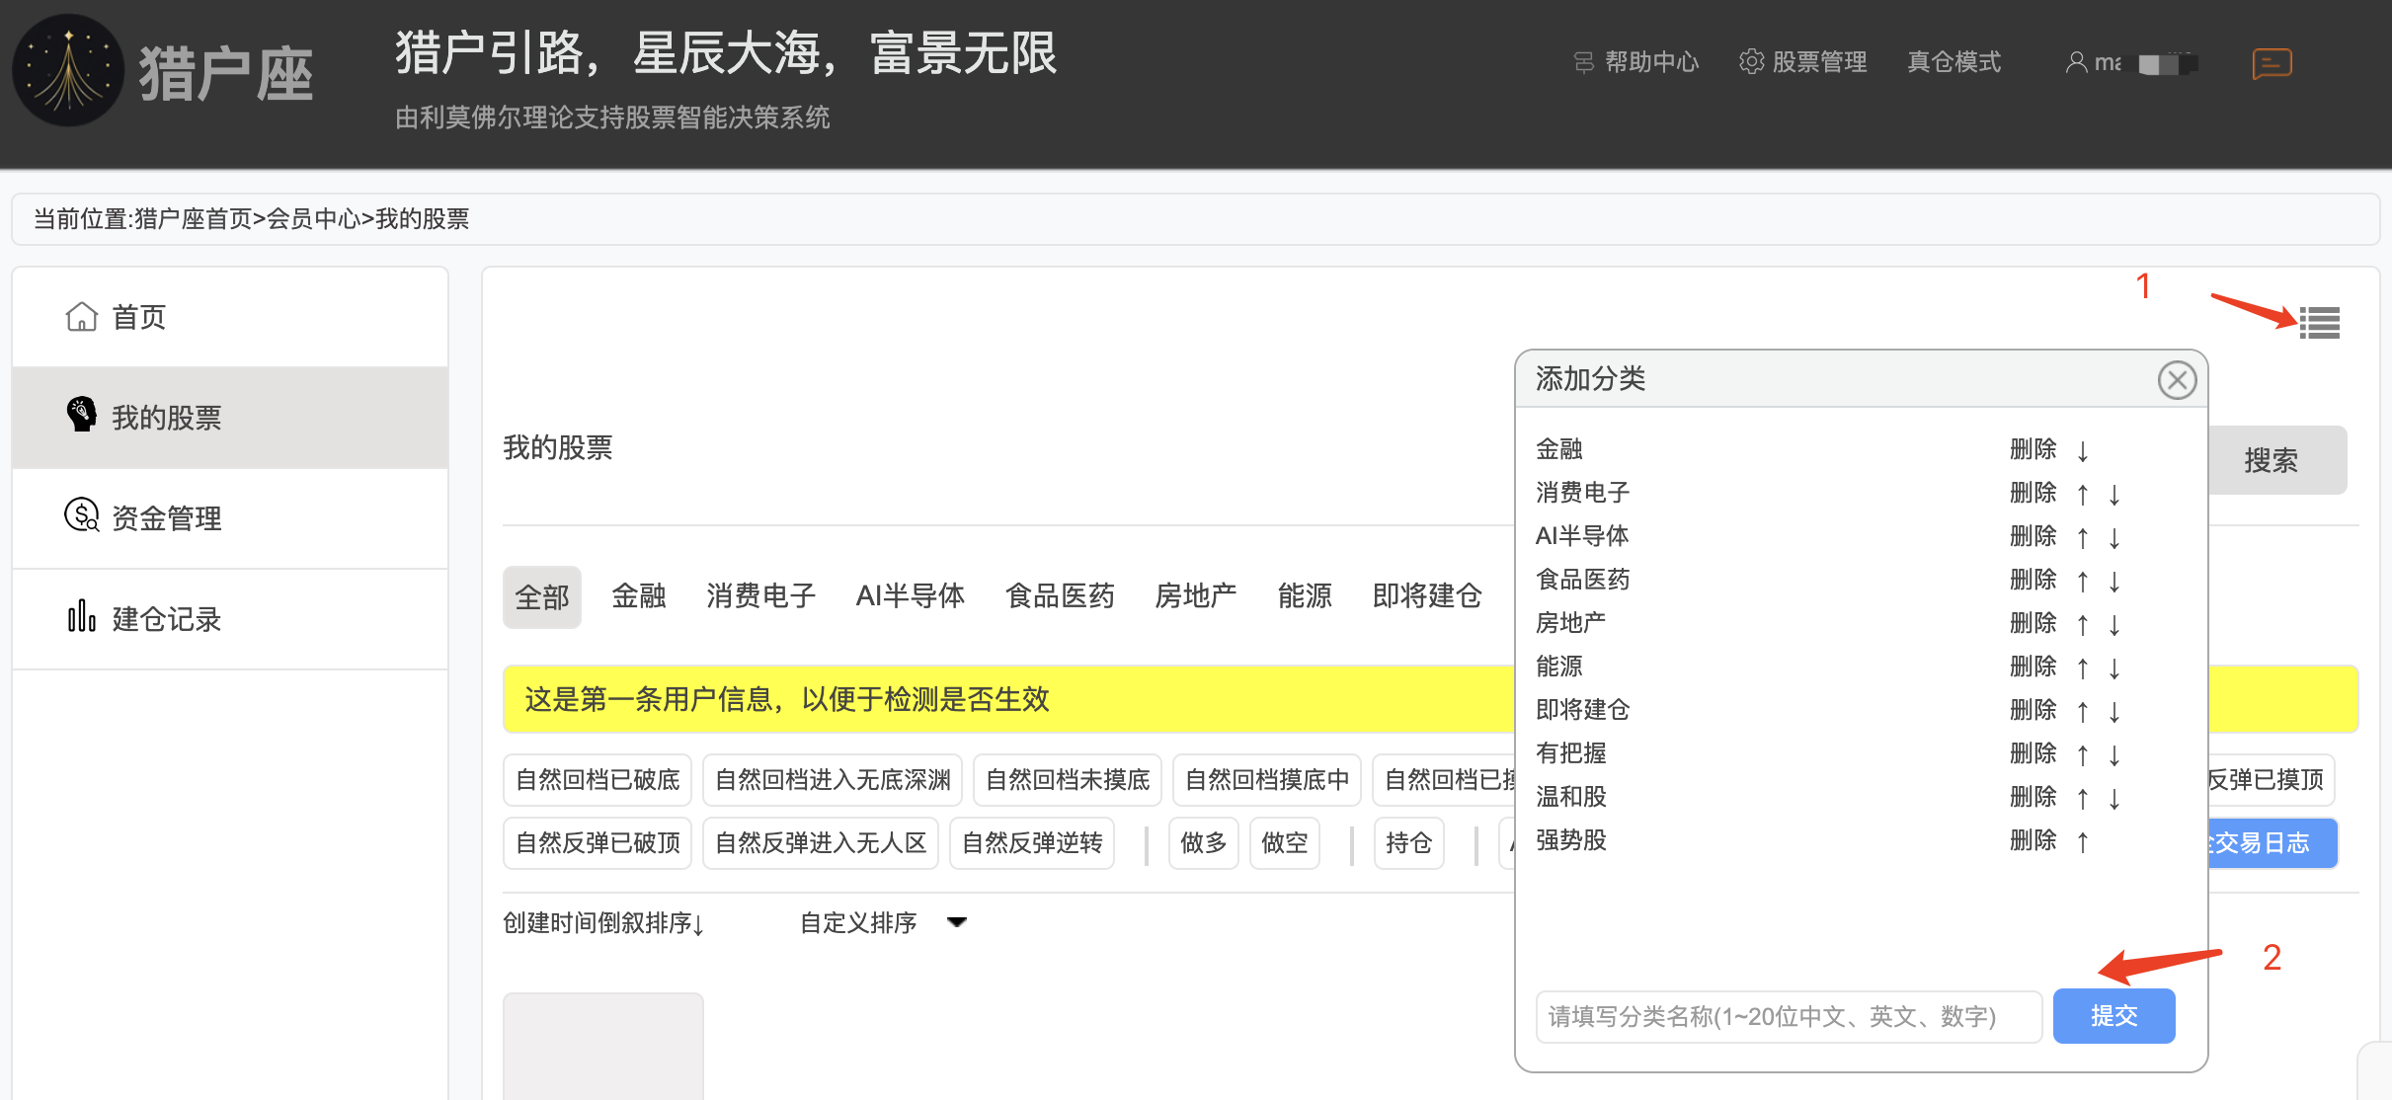The height and width of the screenshot is (1100, 2392).
Task: Open 股票管理 settings in header
Action: click(x=1802, y=62)
